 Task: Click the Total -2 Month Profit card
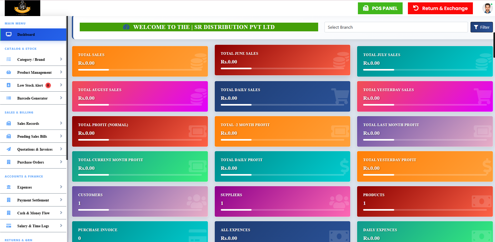click(282, 131)
